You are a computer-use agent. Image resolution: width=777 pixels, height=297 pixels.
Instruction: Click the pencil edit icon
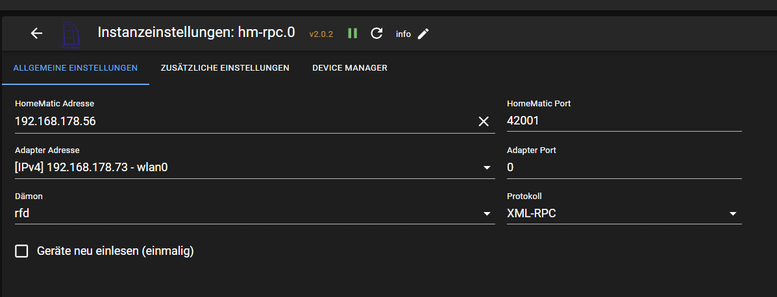(423, 34)
